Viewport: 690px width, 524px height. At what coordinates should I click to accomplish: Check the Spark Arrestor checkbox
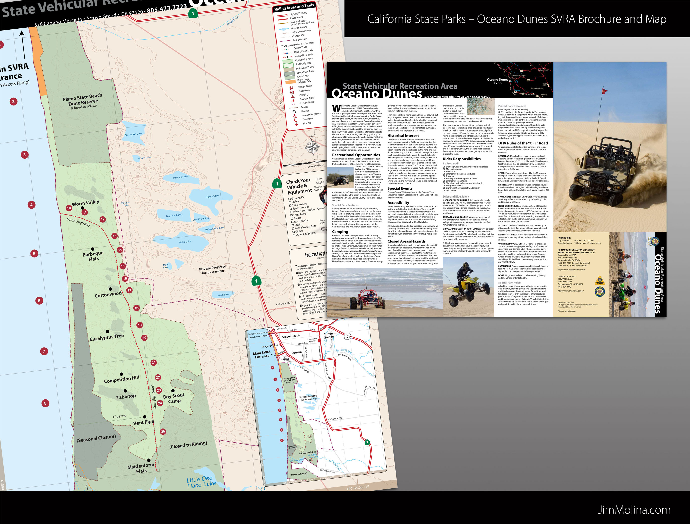point(291,209)
